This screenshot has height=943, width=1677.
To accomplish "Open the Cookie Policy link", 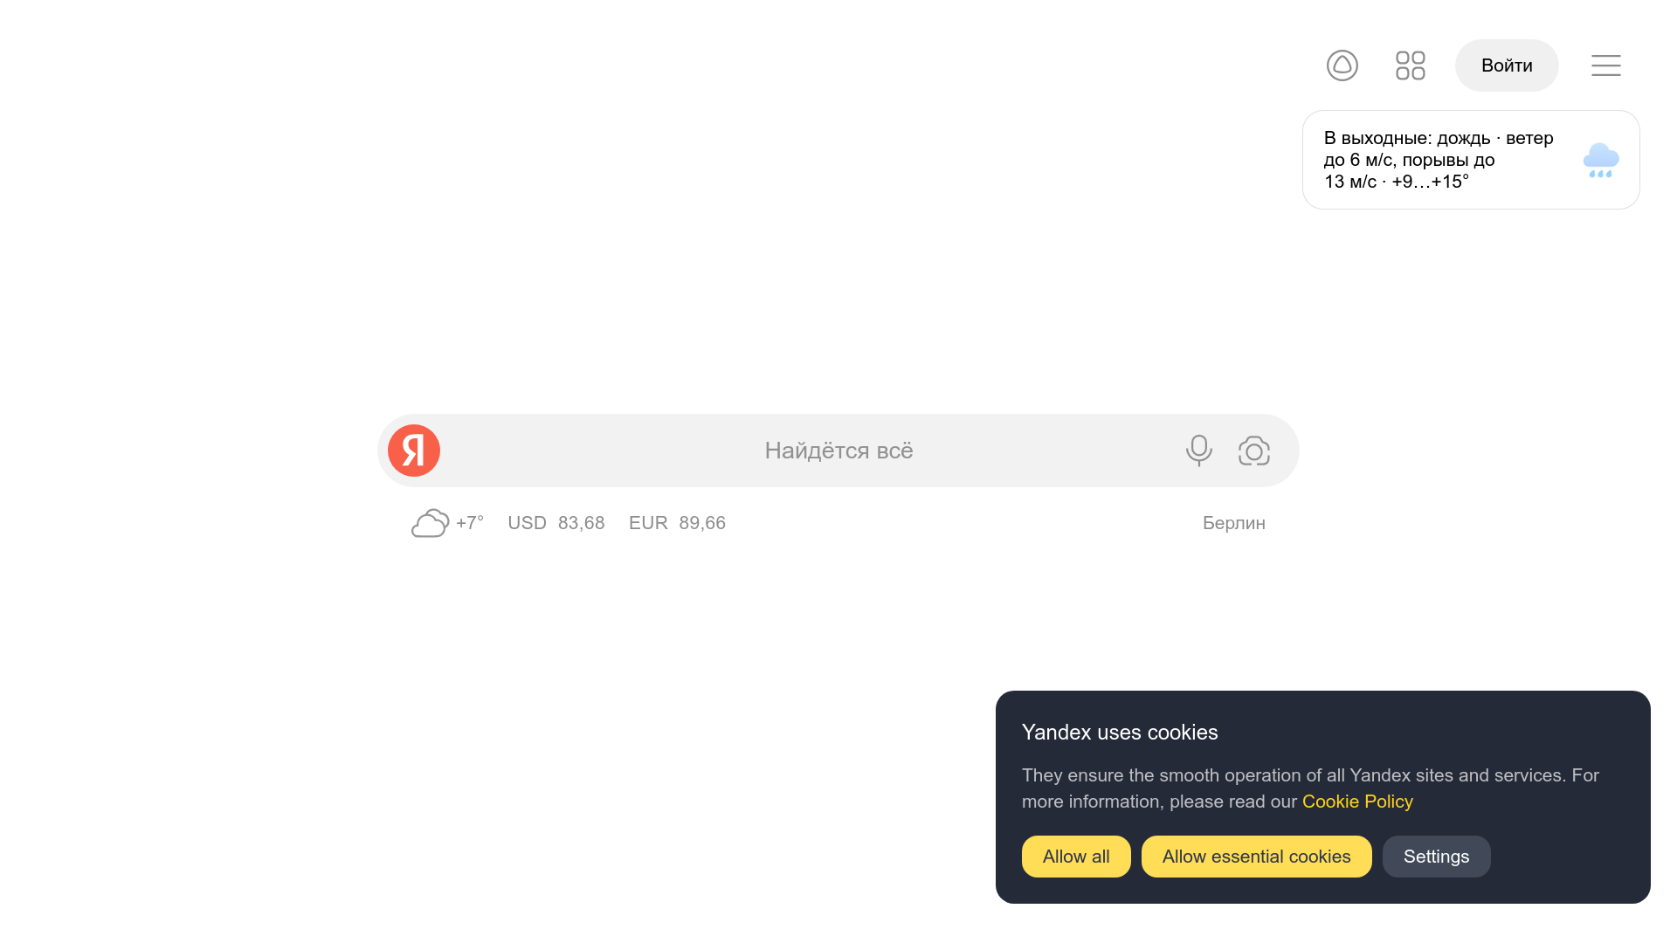I will [x=1357, y=802].
